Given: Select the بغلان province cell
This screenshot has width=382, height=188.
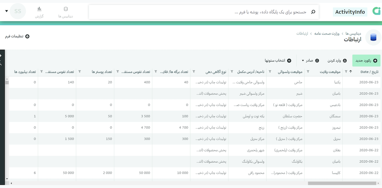Looking at the screenshot, I should point(323,150).
